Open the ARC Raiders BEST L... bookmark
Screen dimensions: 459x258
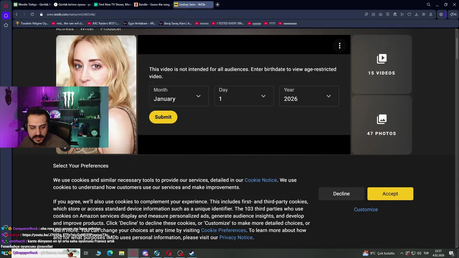point(103,23)
